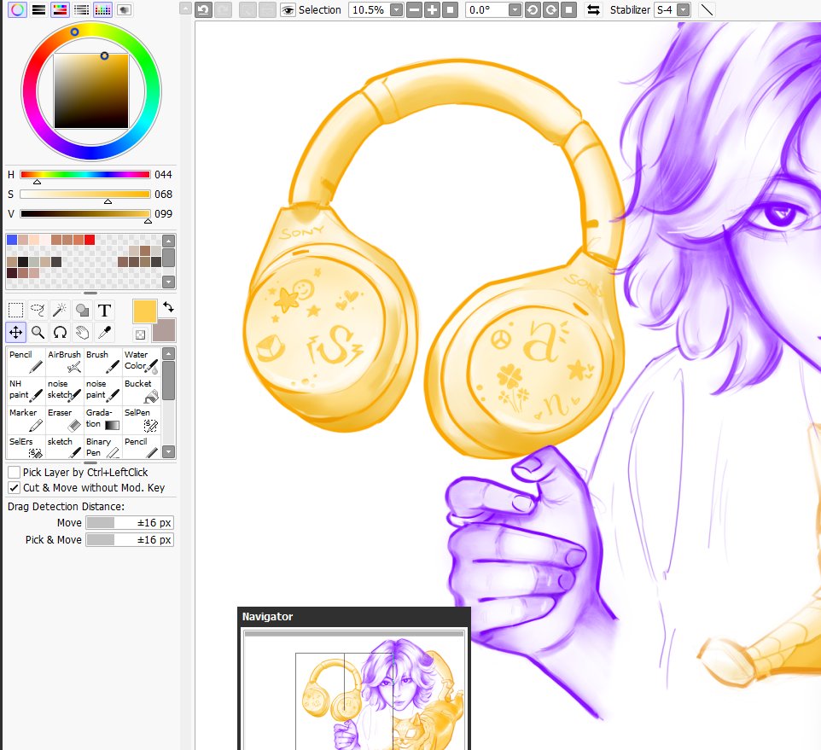
Task: Toggle the swatches panel icon
Action: [x=102, y=9]
